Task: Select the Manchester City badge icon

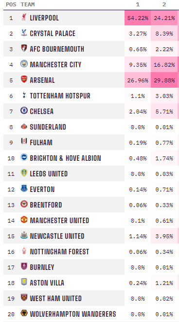Action: (24, 64)
